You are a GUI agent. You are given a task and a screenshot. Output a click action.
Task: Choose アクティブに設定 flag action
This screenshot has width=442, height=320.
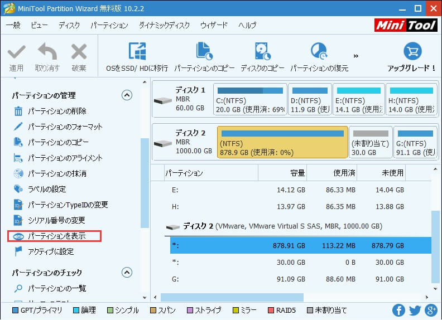tap(44, 251)
